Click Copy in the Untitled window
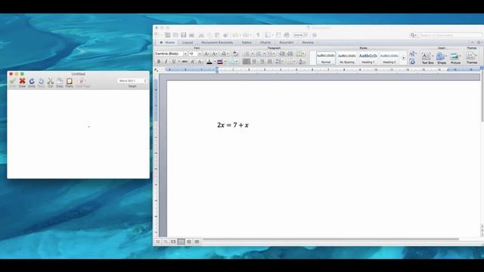 pyautogui.click(x=60, y=82)
